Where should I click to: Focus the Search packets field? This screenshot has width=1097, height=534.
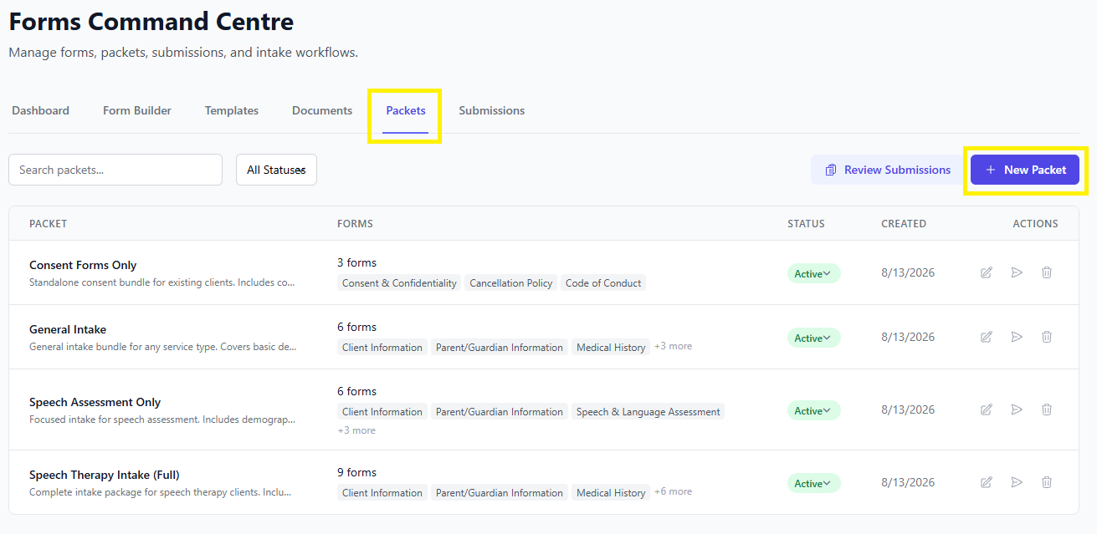coord(115,170)
